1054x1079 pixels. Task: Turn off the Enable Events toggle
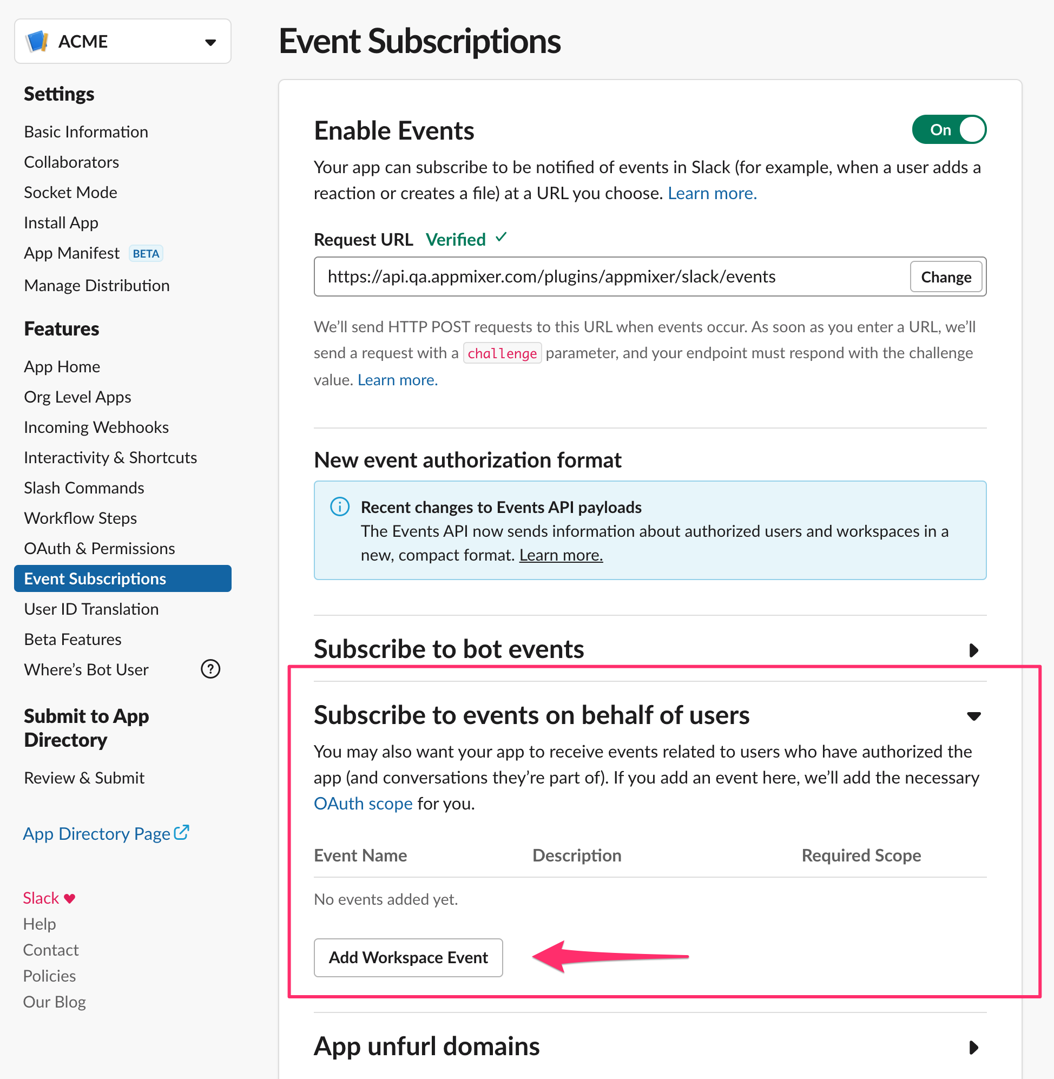[949, 130]
